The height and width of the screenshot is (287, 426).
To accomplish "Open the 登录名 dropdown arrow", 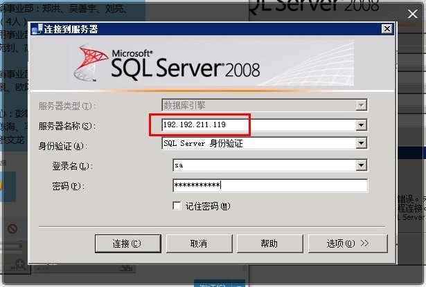I will pos(362,165).
